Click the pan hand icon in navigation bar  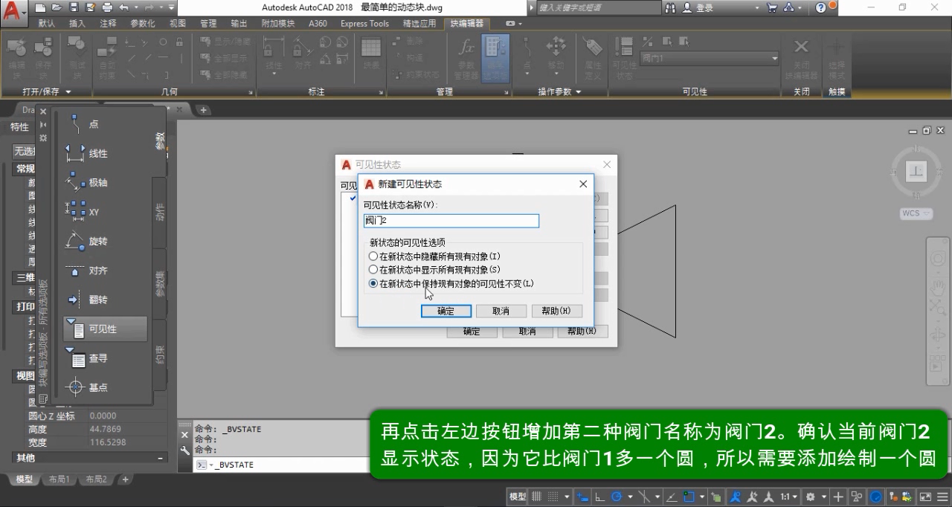pyautogui.click(x=938, y=288)
